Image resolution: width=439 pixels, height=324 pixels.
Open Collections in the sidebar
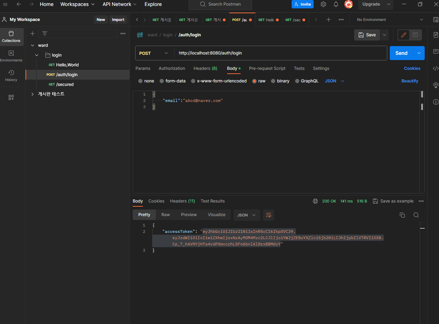pyautogui.click(x=11, y=37)
